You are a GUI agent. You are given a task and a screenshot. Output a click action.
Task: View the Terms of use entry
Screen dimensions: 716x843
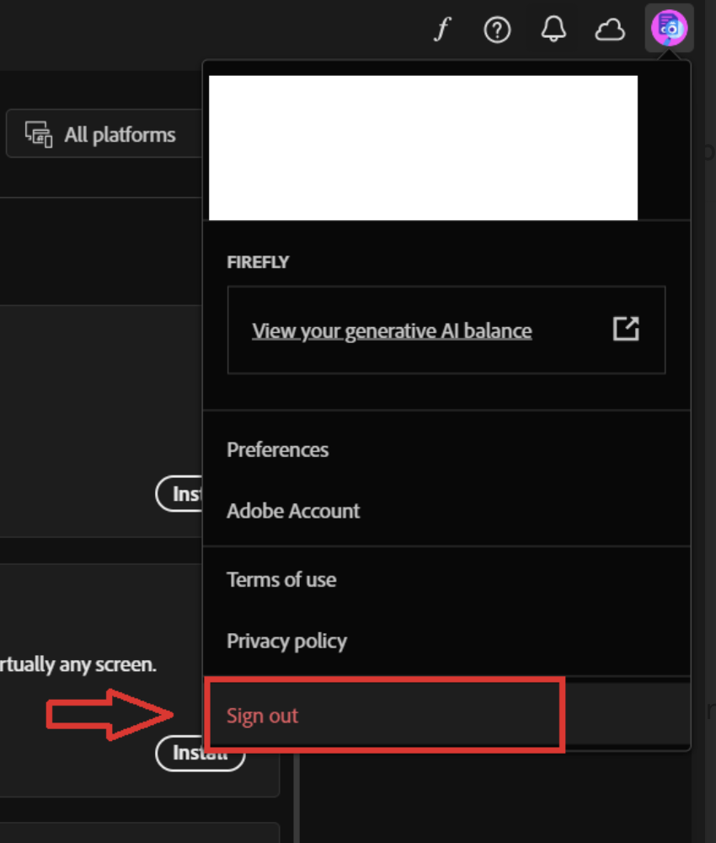(x=281, y=579)
